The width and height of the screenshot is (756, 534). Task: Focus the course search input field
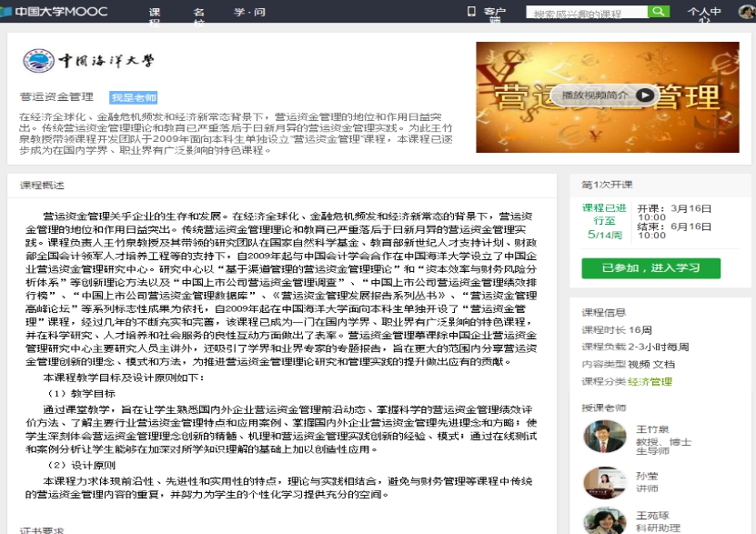click(587, 14)
